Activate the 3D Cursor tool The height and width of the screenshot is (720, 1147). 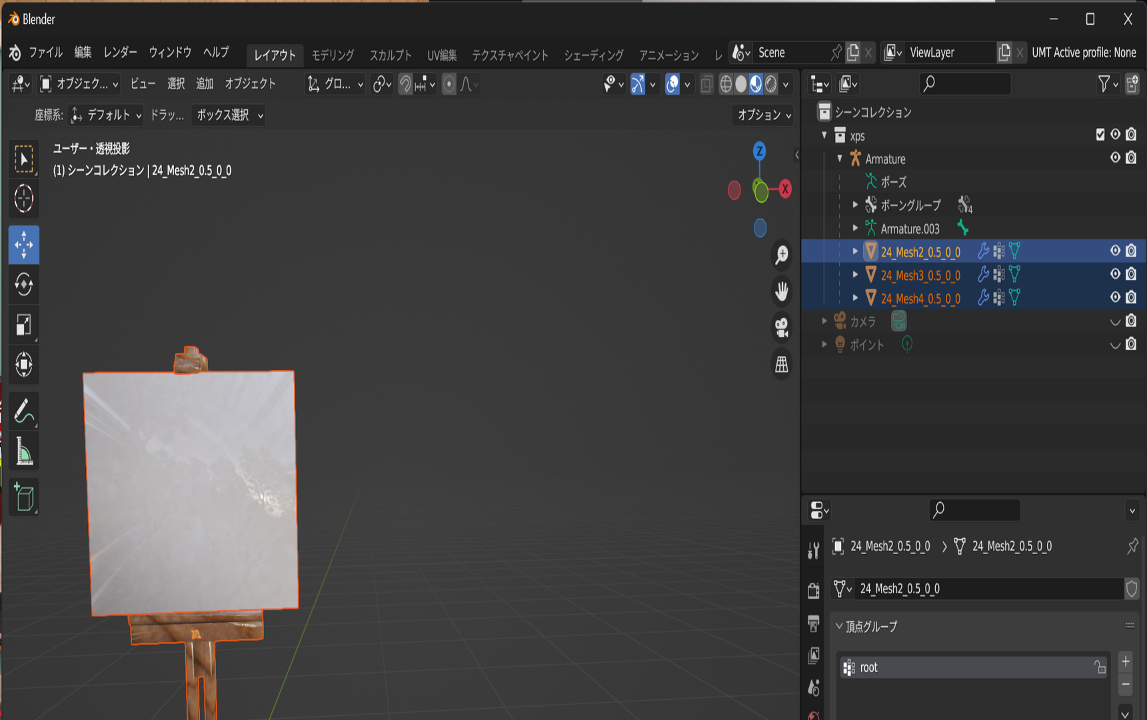tap(24, 198)
